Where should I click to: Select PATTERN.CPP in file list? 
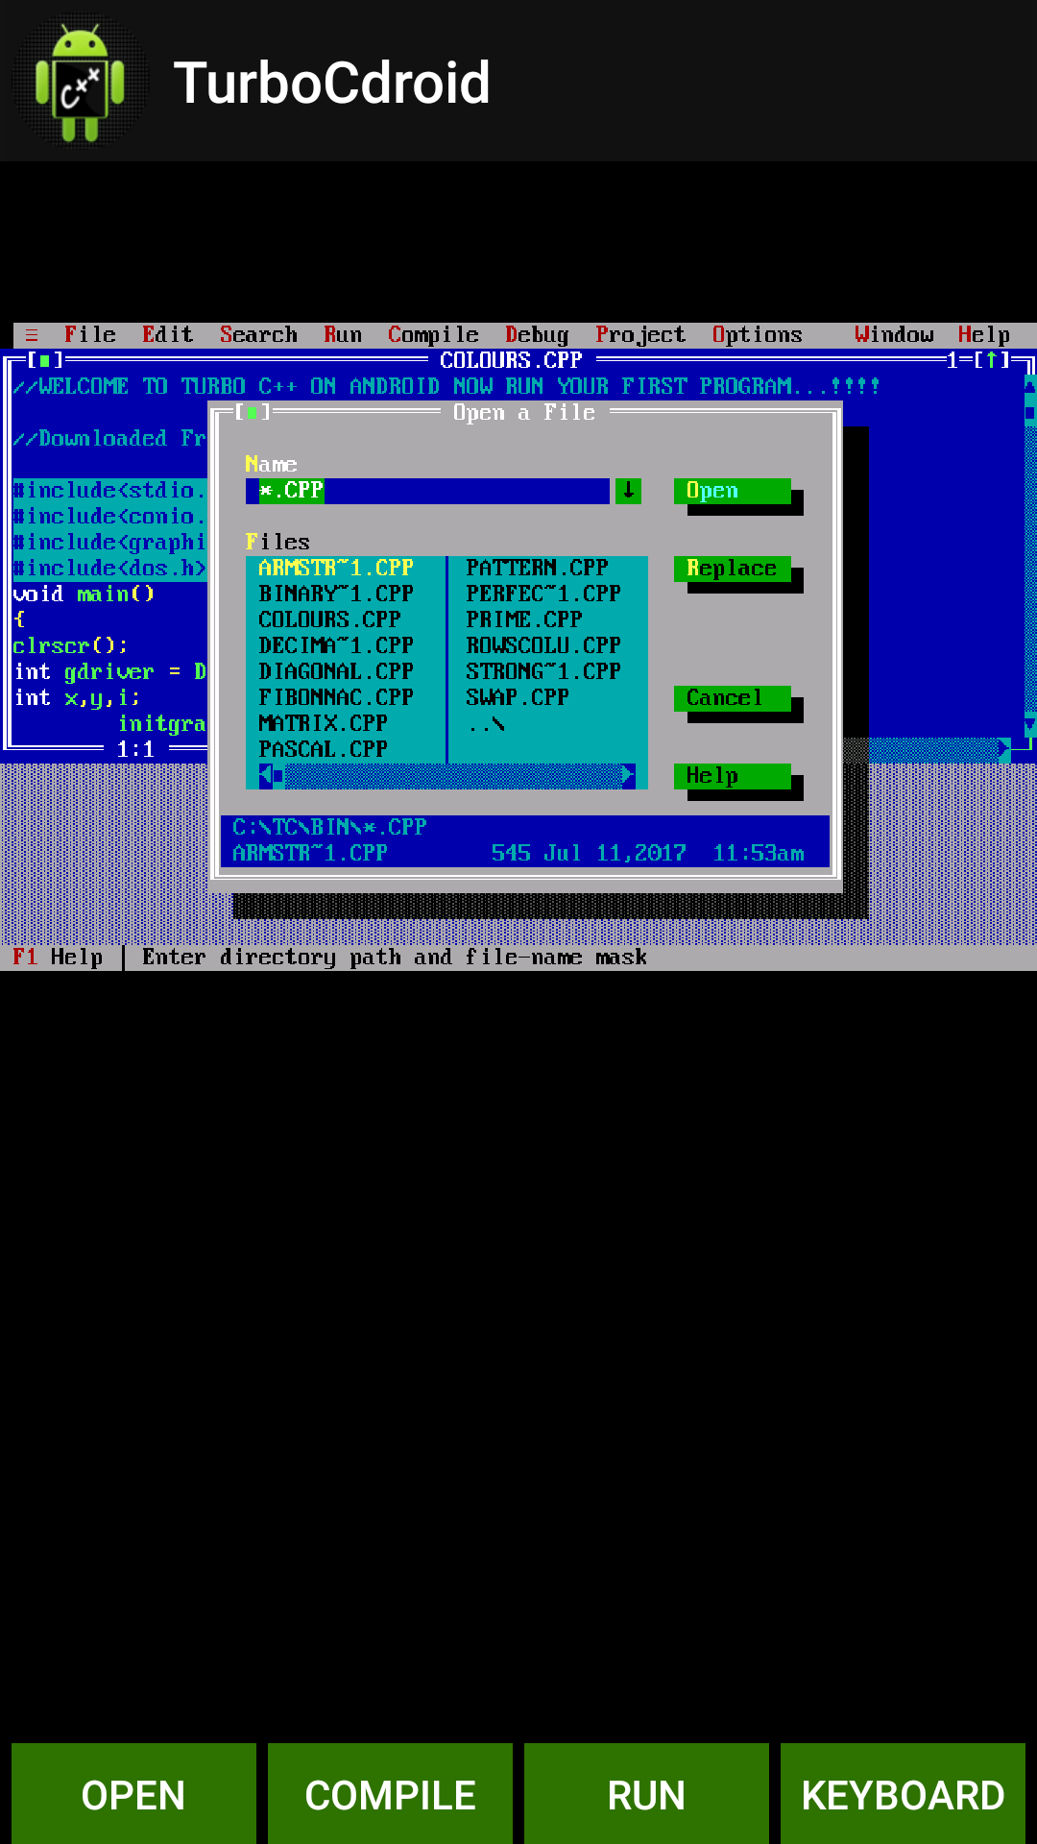coord(537,569)
